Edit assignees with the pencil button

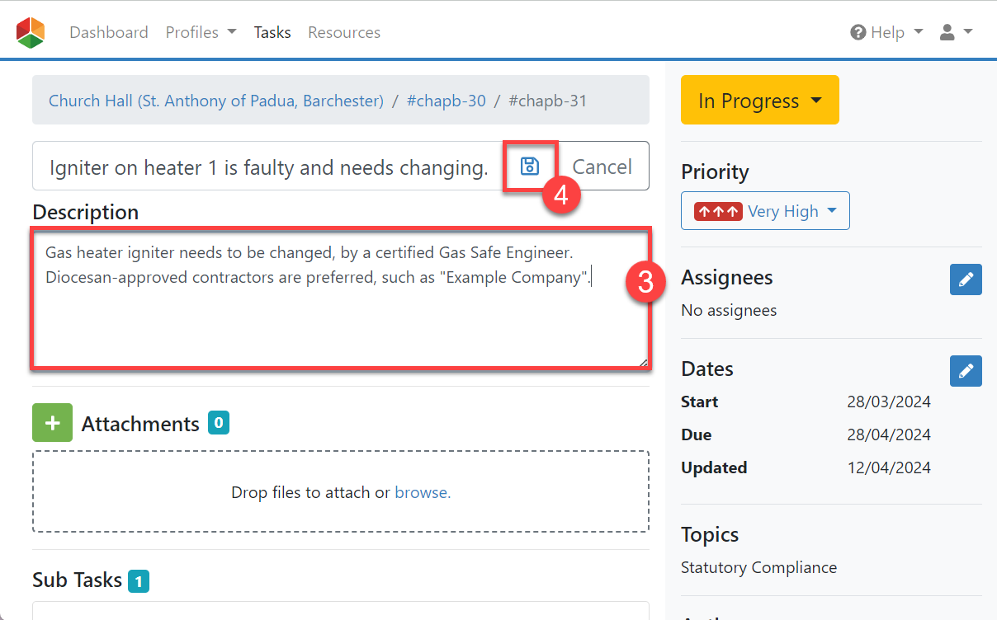tap(966, 280)
